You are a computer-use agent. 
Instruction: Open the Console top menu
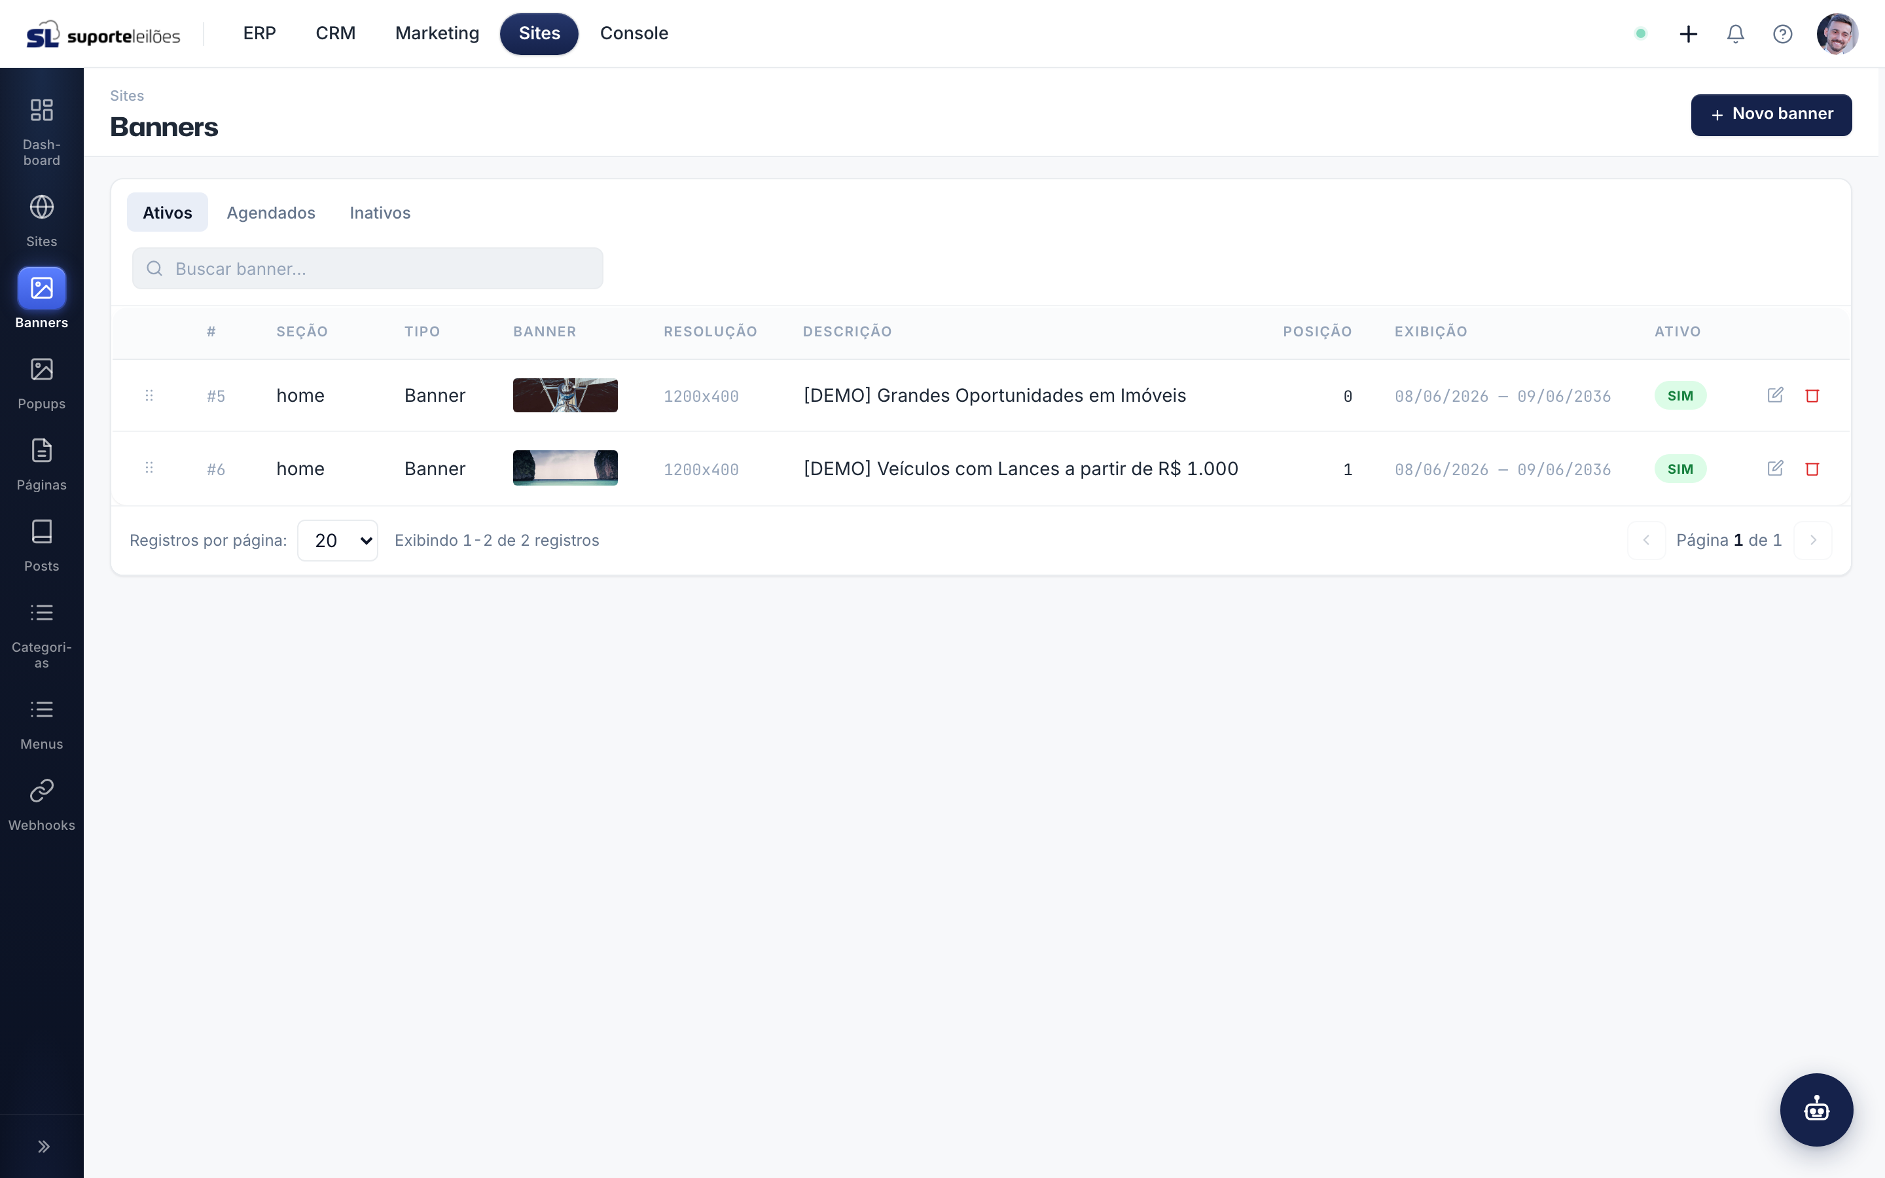point(634,33)
